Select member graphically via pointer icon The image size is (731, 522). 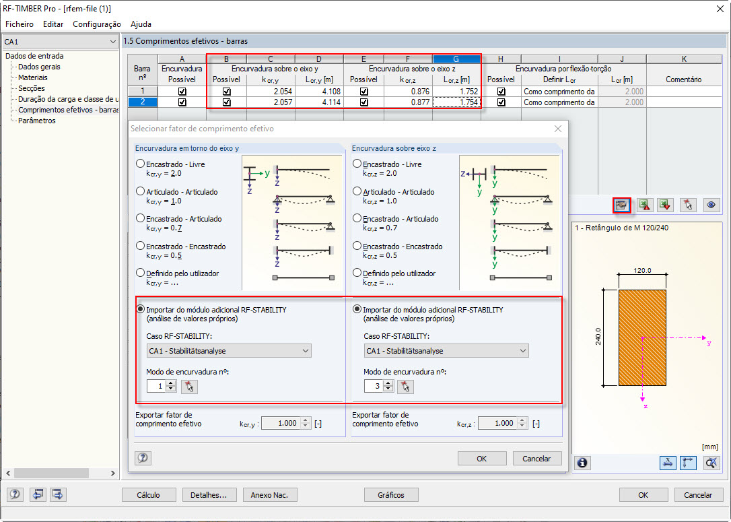[687, 205]
